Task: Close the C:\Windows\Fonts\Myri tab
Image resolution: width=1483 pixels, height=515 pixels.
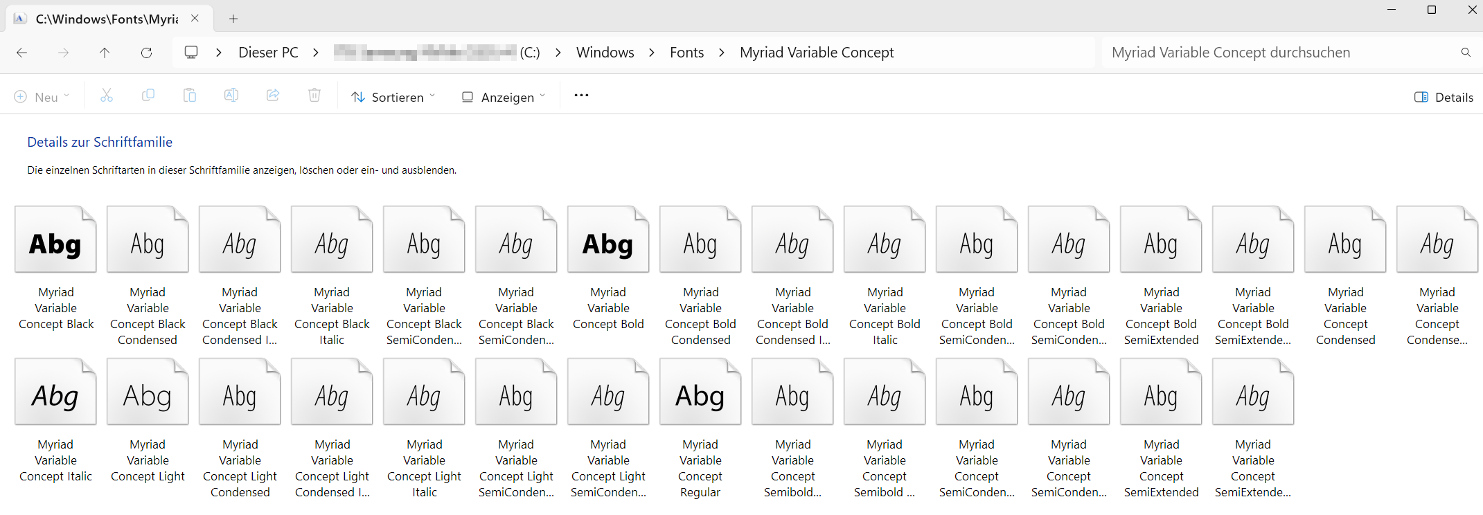Action: 195,19
